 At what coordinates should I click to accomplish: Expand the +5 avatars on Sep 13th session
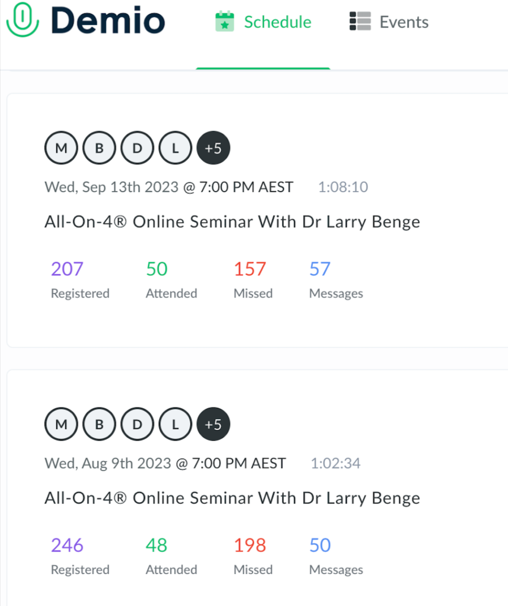point(213,148)
